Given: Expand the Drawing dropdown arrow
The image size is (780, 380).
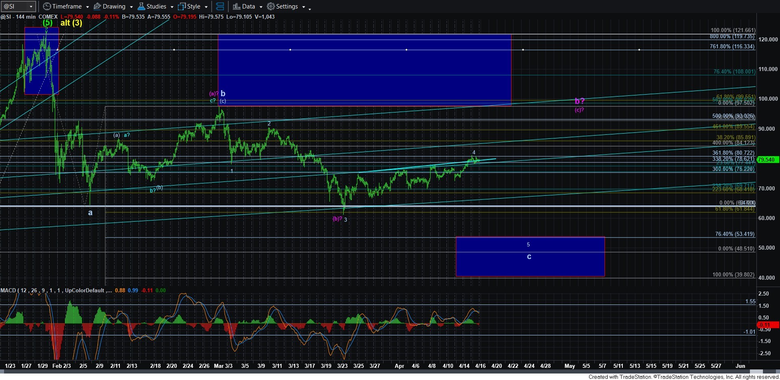Looking at the screenshot, I should point(131,7).
